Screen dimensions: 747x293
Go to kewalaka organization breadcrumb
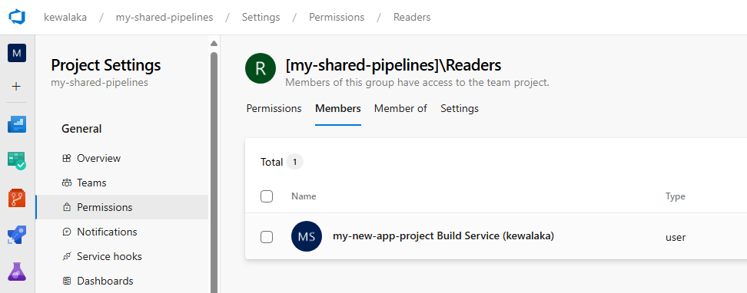pyautogui.click(x=65, y=17)
